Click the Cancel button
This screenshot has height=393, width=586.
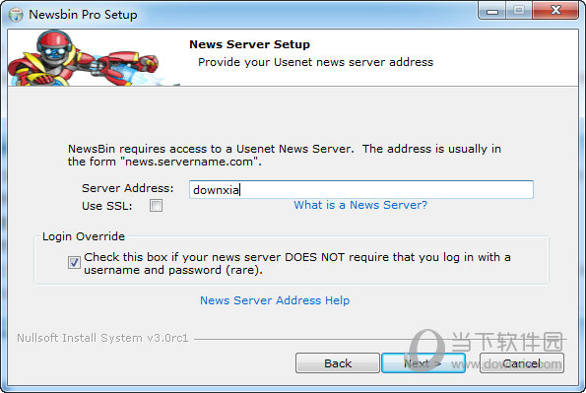(522, 363)
